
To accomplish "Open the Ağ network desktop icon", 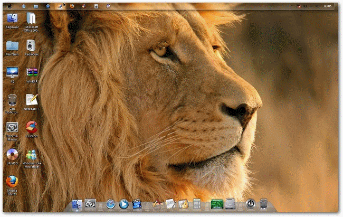I will coord(12,75).
